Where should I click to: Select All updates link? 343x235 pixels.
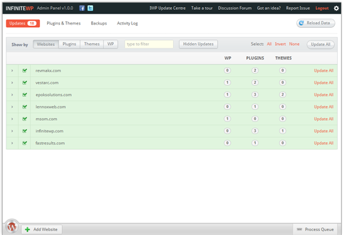[x=269, y=44]
